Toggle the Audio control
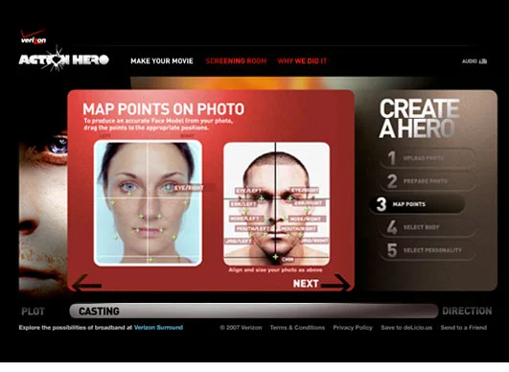 click(x=474, y=61)
